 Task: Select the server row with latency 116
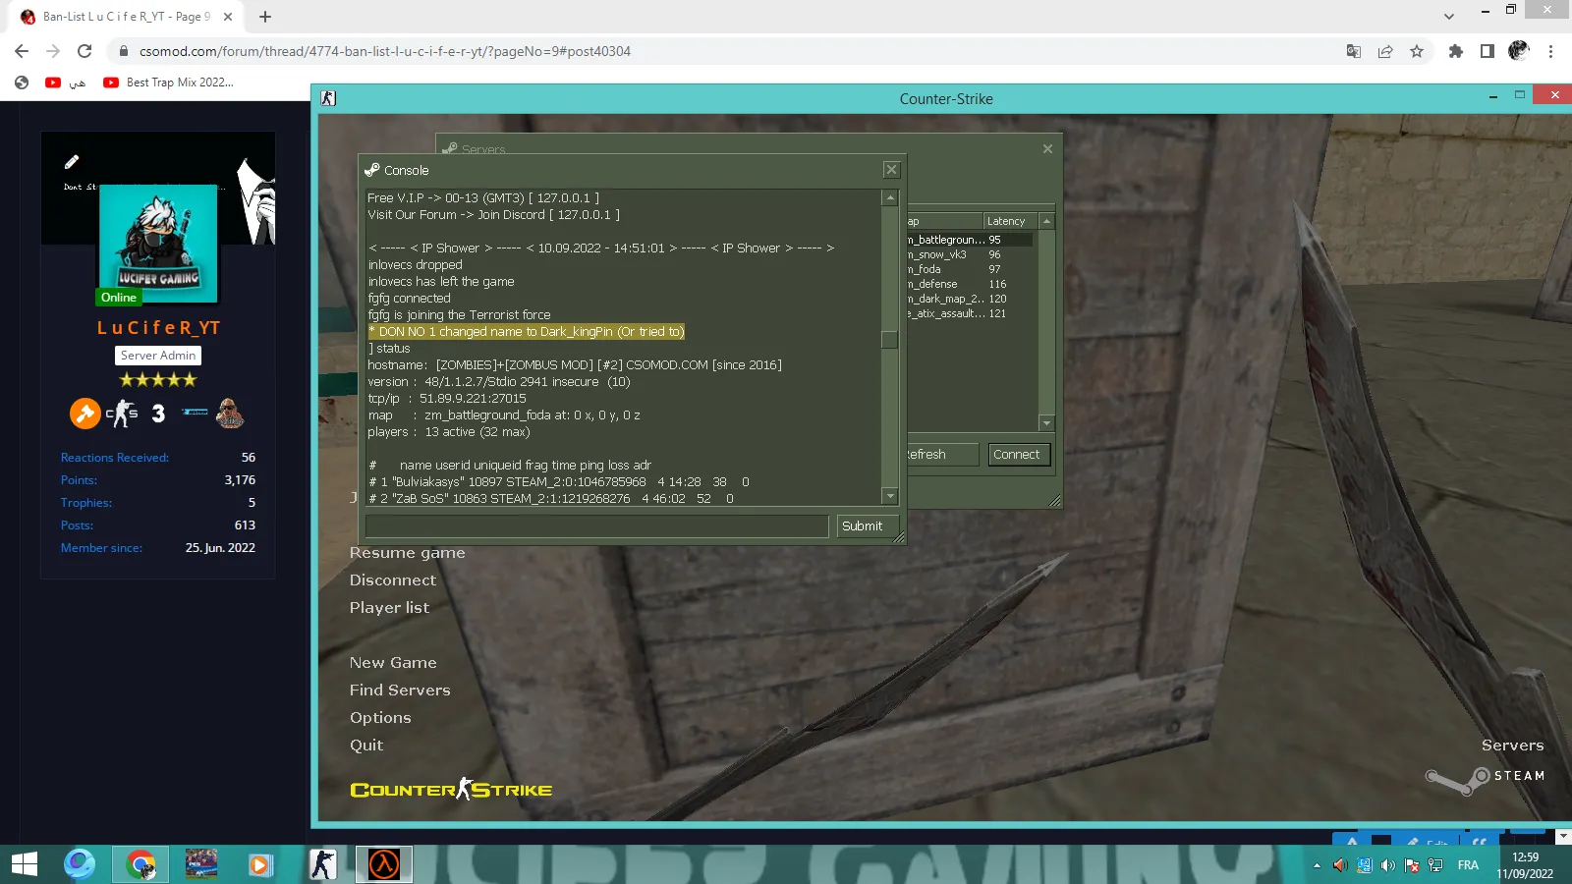point(969,284)
